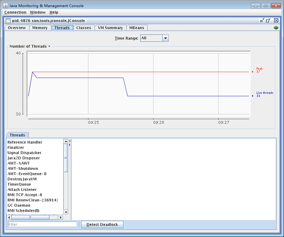Select the Java2D Disposer thread
284x237 pixels.
[24, 158]
